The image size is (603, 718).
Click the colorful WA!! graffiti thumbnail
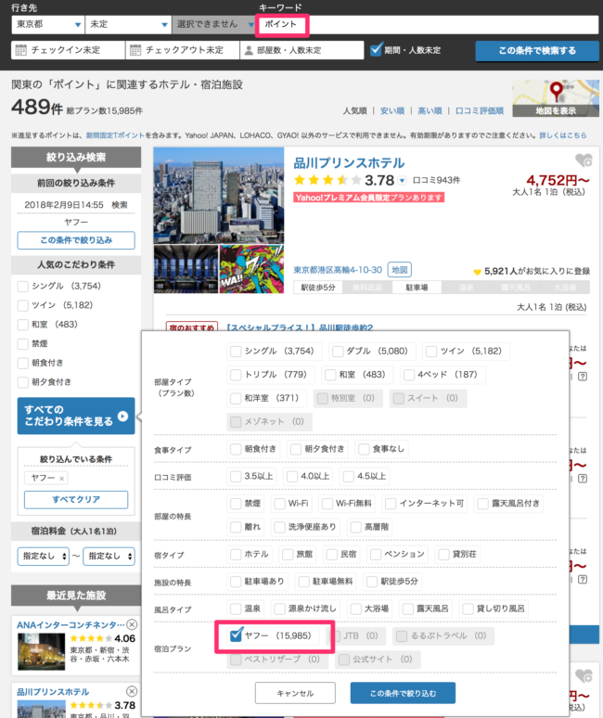(x=251, y=269)
